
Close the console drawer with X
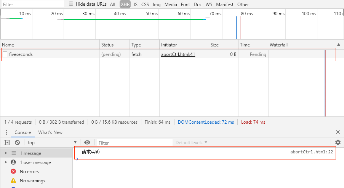(x=338, y=132)
